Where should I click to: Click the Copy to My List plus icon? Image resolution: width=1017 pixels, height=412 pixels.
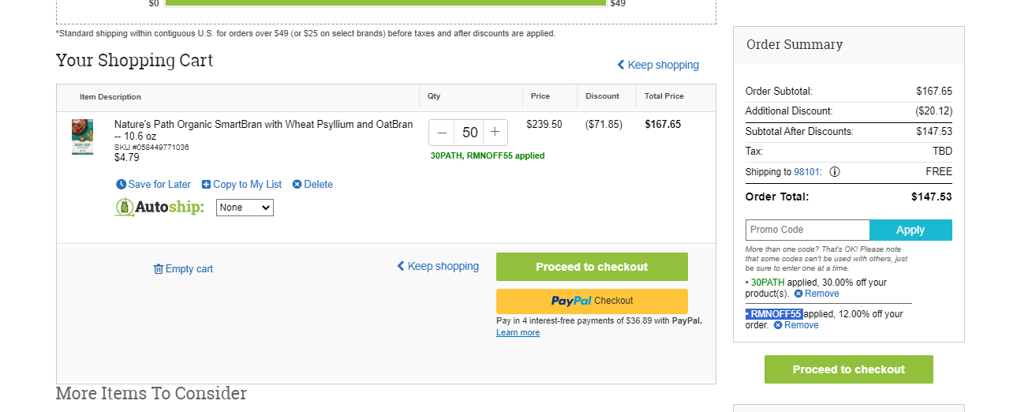pyautogui.click(x=206, y=185)
